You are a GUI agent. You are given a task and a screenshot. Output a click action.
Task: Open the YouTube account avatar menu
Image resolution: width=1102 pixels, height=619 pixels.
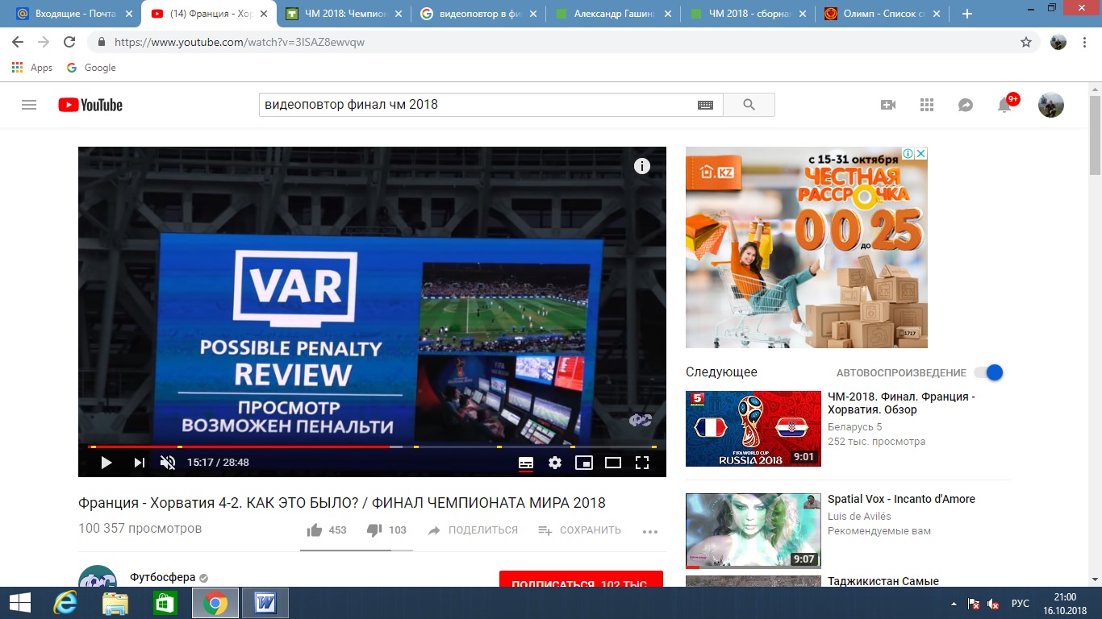(x=1050, y=105)
